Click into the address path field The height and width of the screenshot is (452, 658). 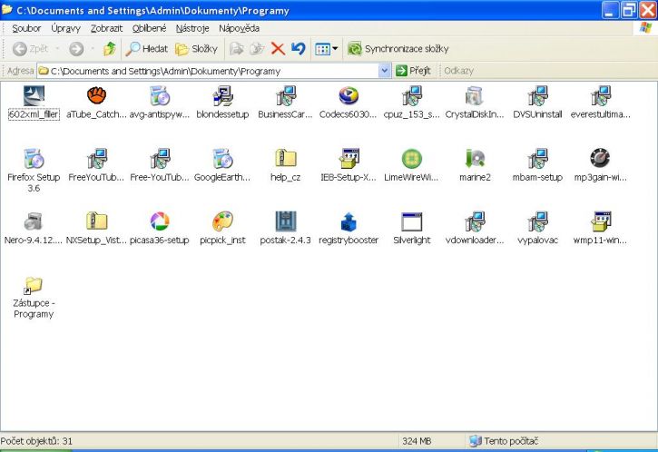[x=208, y=71]
